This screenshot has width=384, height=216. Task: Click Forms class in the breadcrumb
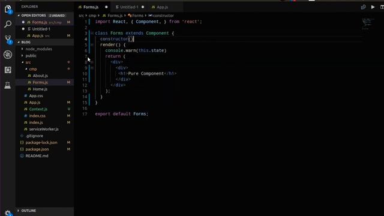[137, 16]
